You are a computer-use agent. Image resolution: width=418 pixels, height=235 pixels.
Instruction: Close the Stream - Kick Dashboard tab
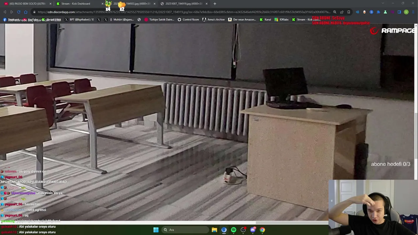point(103,4)
